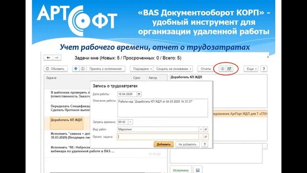Click the Не добавлять button
Image resolution: width=307 pixels, height=173 pixels.
point(188,144)
